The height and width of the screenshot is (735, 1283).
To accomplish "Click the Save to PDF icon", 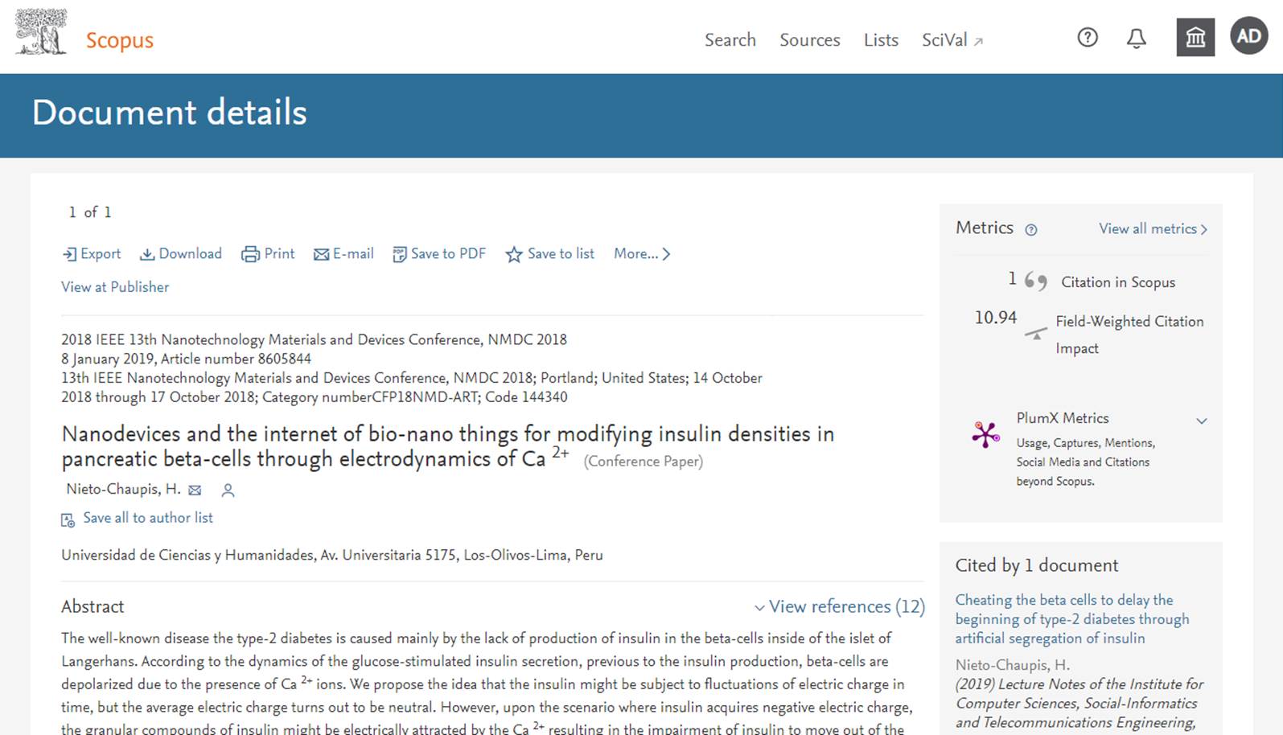I will point(399,254).
